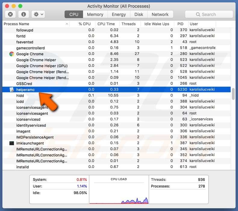Click the search magnifier icon
The image size is (238, 211).
(198, 14)
